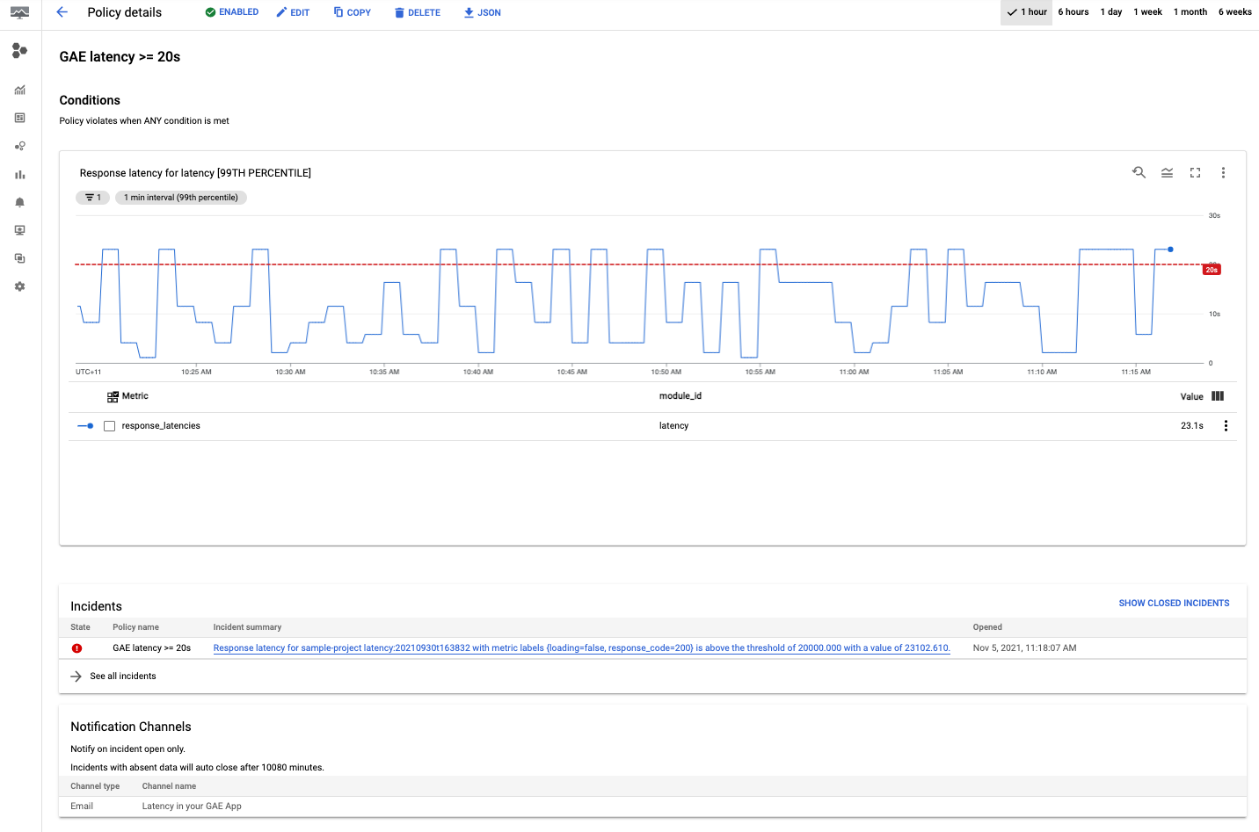Open the 1 min interval aggregation chip

(180, 197)
